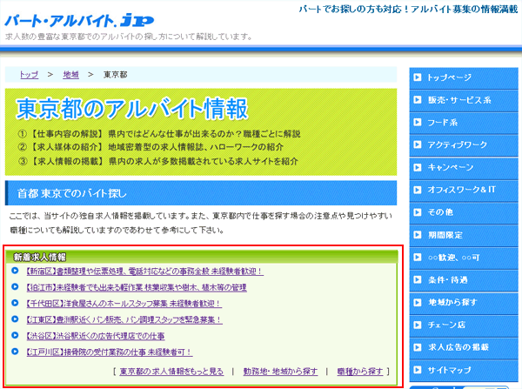Click the 地域 breadcrumb link
The image size is (522, 389).
pos(71,75)
